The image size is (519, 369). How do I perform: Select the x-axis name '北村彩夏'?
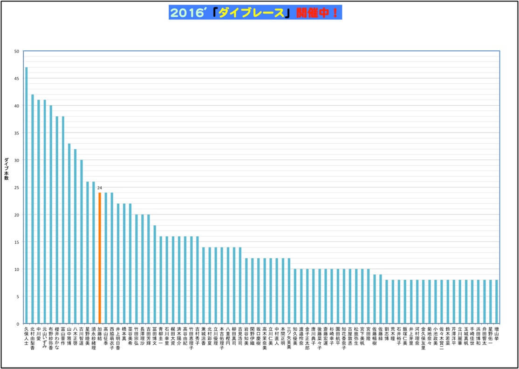(x=210, y=335)
